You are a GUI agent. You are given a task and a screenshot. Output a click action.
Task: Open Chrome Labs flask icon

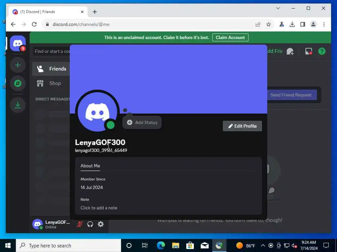(x=282, y=24)
